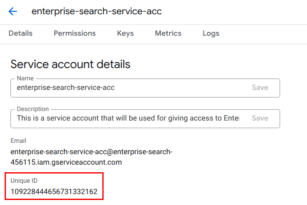307x205 pixels.
Task: Click the Email label
Action: click(18, 141)
